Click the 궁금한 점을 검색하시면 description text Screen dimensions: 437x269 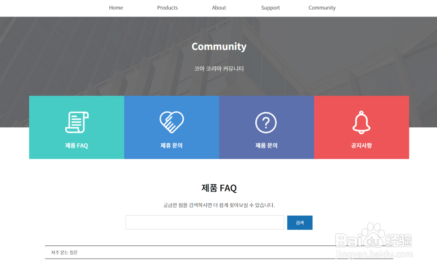pos(219,205)
